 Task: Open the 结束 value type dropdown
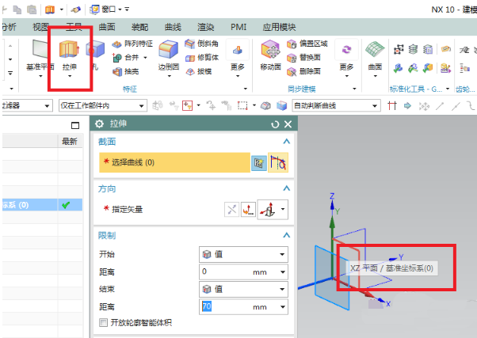pos(244,289)
